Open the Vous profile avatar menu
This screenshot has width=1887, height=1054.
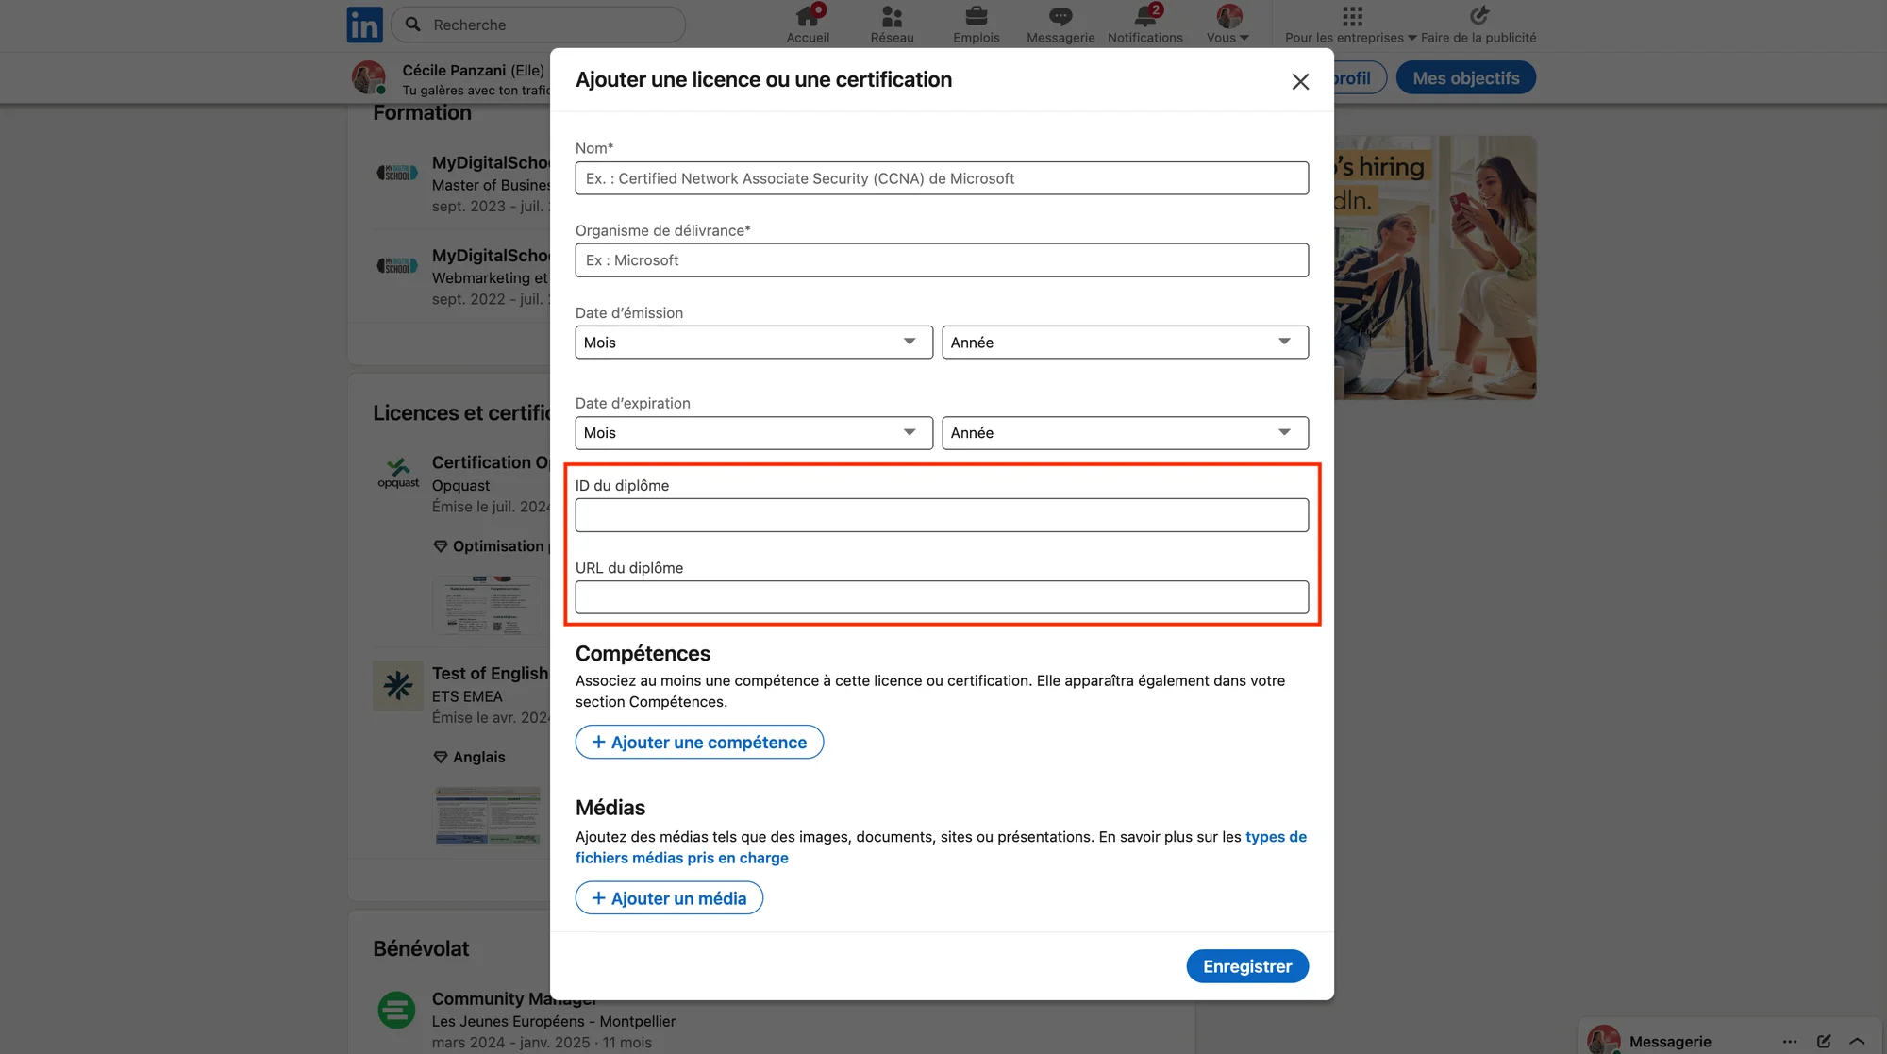coord(1228,25)
